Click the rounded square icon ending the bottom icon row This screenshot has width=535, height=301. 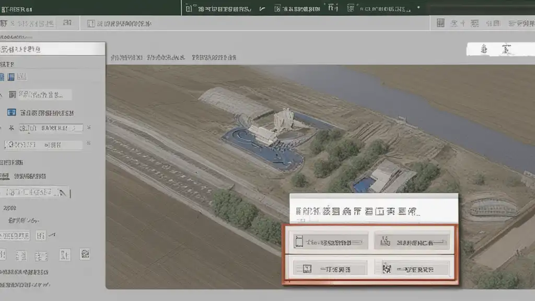pos(85,254)
